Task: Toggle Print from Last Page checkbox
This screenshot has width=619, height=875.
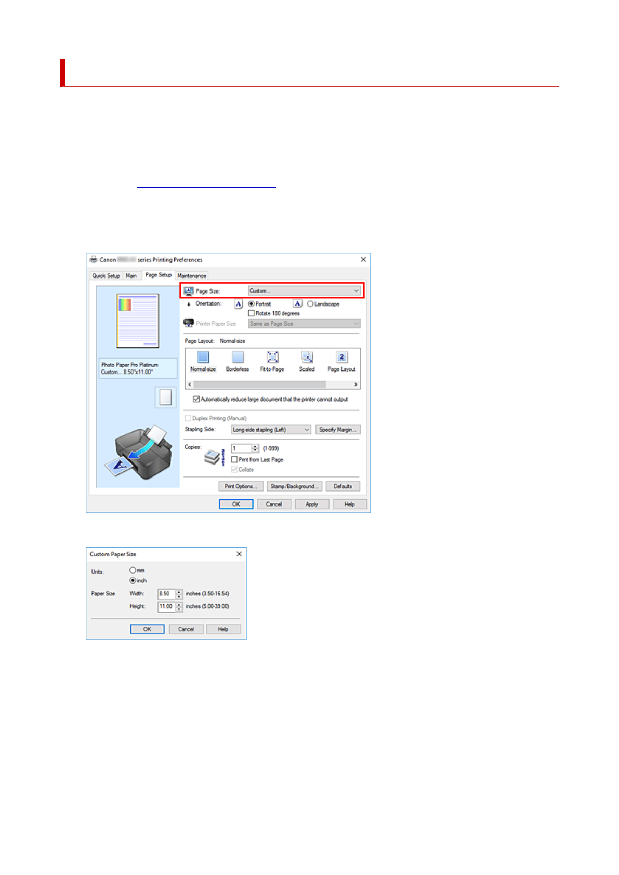Action: coord(234,460)
